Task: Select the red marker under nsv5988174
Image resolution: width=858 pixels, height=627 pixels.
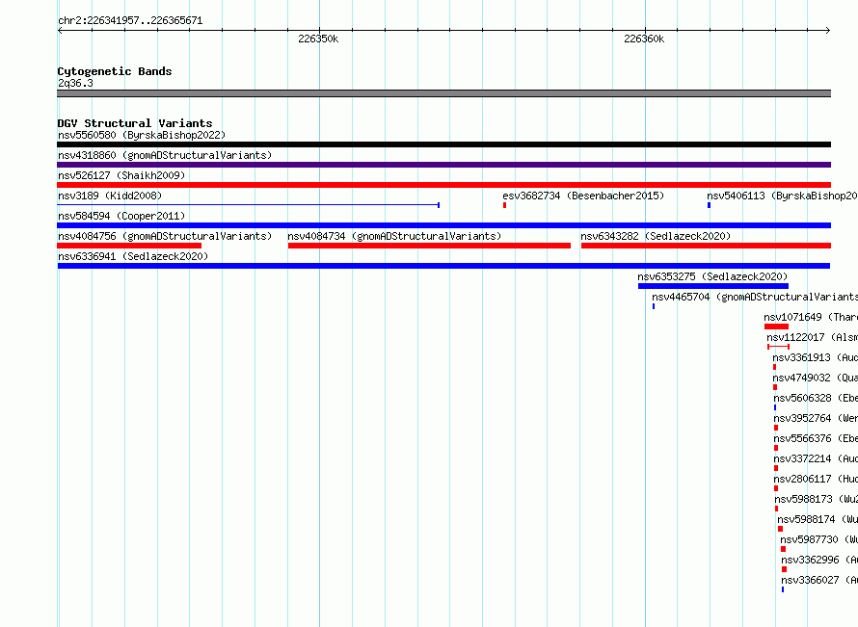Action: click(x=780, y=529)
